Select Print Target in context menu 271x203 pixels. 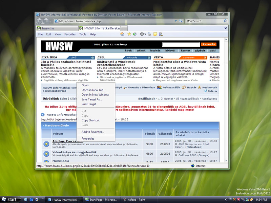[x=96, y=104]
